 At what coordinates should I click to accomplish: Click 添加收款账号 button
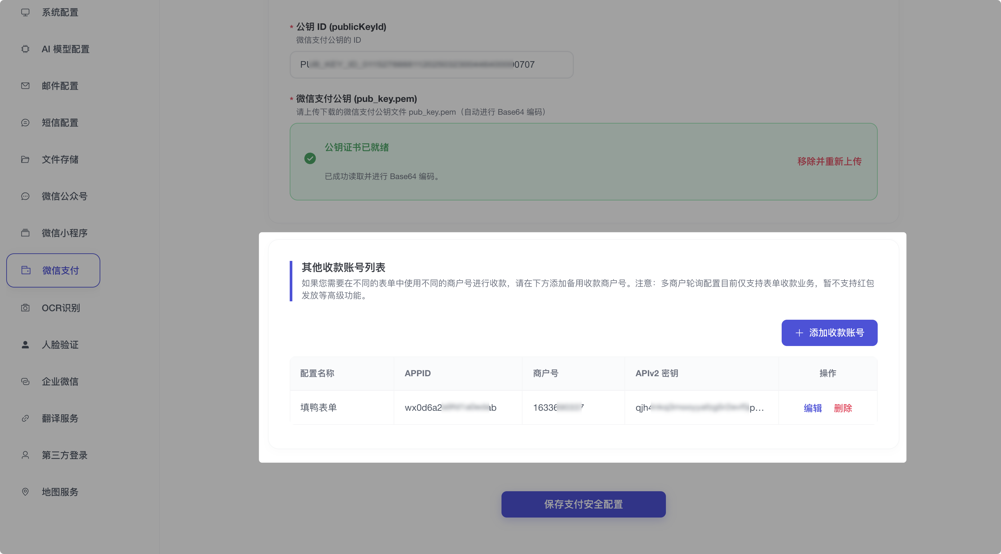(829, 333)
